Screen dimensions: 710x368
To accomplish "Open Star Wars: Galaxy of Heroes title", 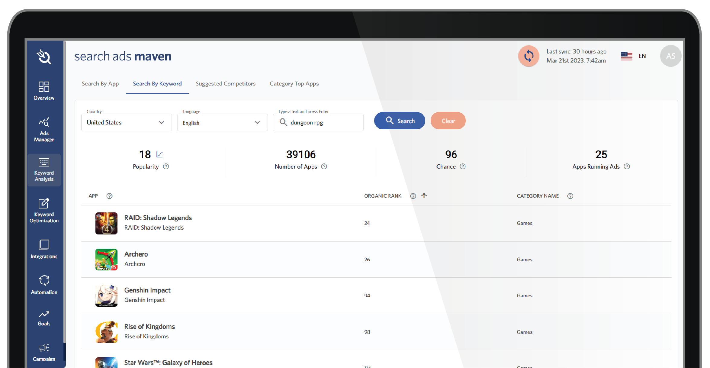I will pyautogui.click(x=168, y=363).
